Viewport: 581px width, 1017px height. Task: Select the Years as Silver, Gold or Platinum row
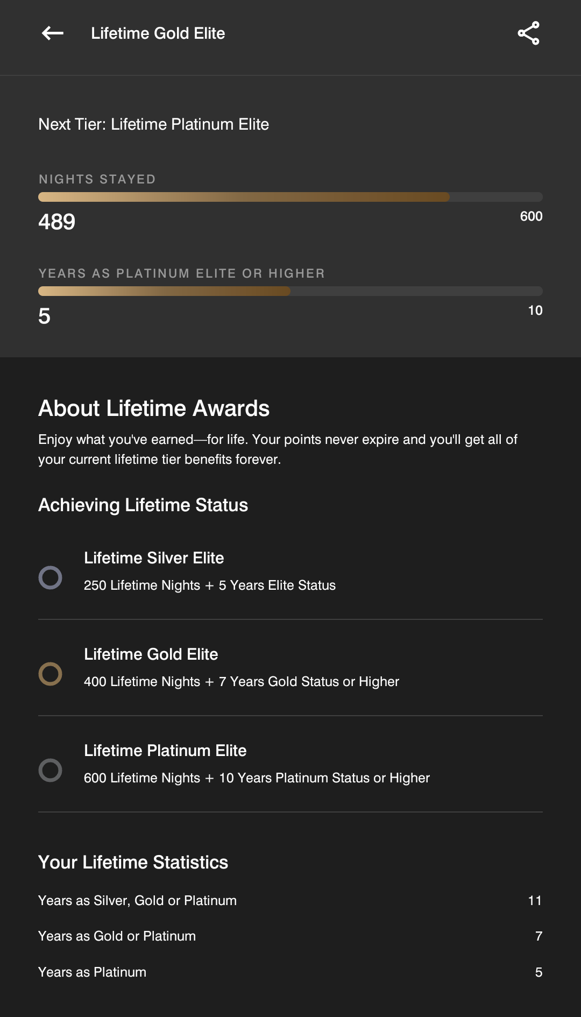(x=290, y=901)
